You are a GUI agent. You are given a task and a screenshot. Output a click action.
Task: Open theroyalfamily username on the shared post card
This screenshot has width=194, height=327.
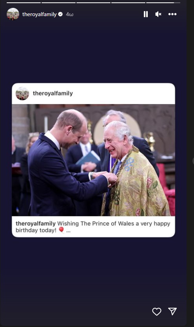point(53,93)
